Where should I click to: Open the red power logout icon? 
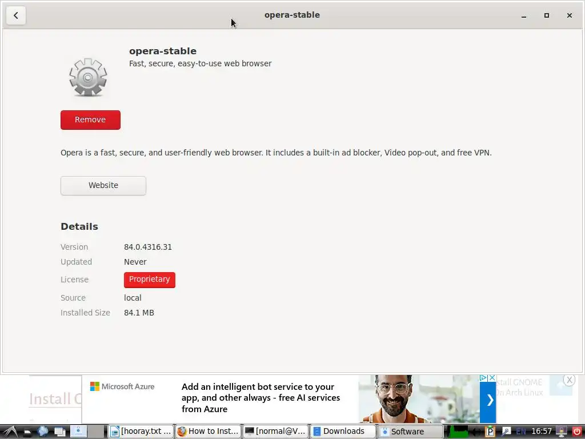577,432
